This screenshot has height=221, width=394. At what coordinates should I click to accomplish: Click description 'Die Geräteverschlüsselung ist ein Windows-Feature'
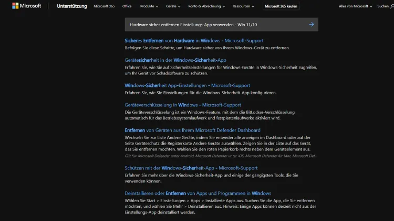[x=172, y=112]
